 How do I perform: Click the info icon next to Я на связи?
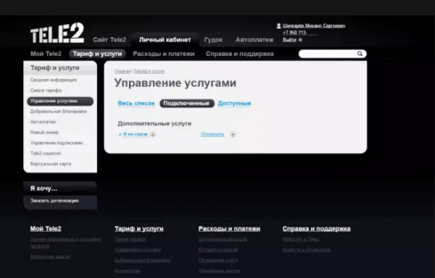coord(153,134)
